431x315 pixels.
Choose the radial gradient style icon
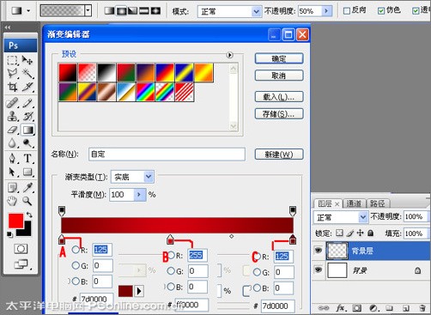[121, 11]
